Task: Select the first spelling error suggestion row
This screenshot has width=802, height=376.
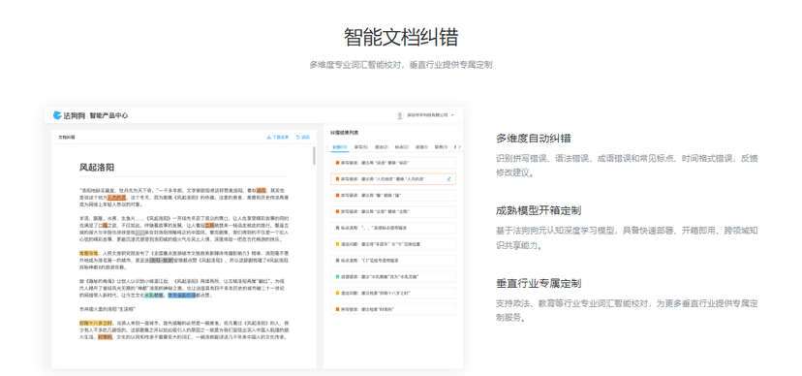Action: (x=393, y=163)
